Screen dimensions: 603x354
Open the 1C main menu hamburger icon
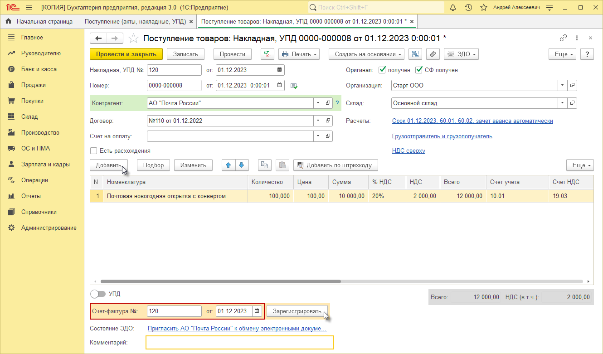29,8
